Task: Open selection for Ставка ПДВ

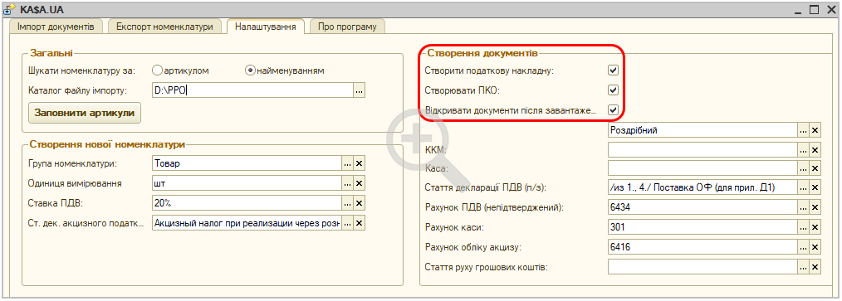Action: click(x=347, y=203)
